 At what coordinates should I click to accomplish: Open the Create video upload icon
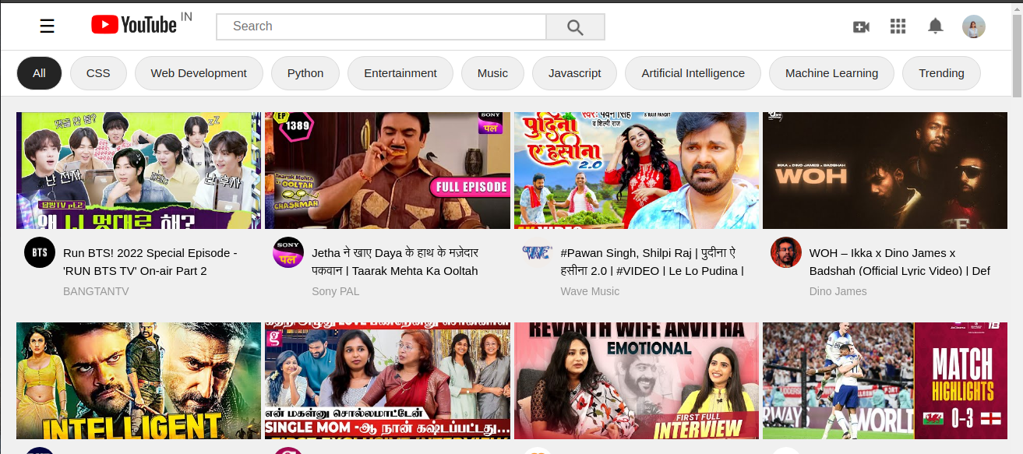coord(861,26)
